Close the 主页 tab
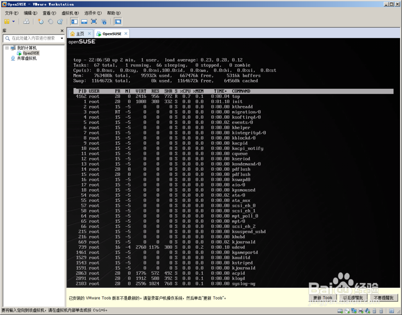Image resolution: width=402 pixels, height=315 pixels. click(x=89, y=34)
